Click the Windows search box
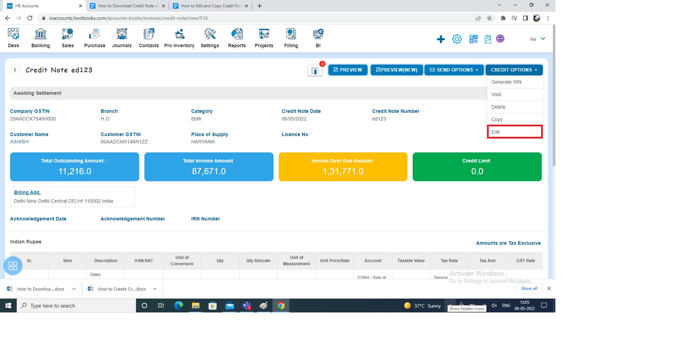Image resolution: width=681 pixels, height=343 pixels. 76,306
